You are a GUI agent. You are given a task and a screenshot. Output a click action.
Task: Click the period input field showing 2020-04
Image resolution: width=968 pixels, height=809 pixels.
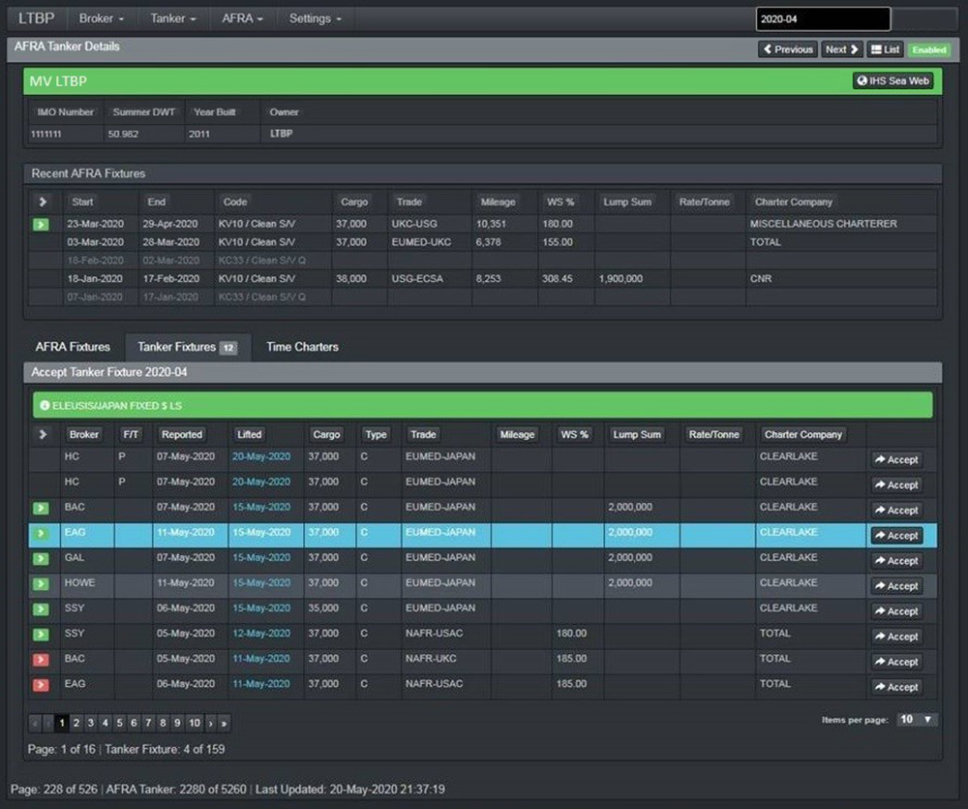click(x=822, y=18)
